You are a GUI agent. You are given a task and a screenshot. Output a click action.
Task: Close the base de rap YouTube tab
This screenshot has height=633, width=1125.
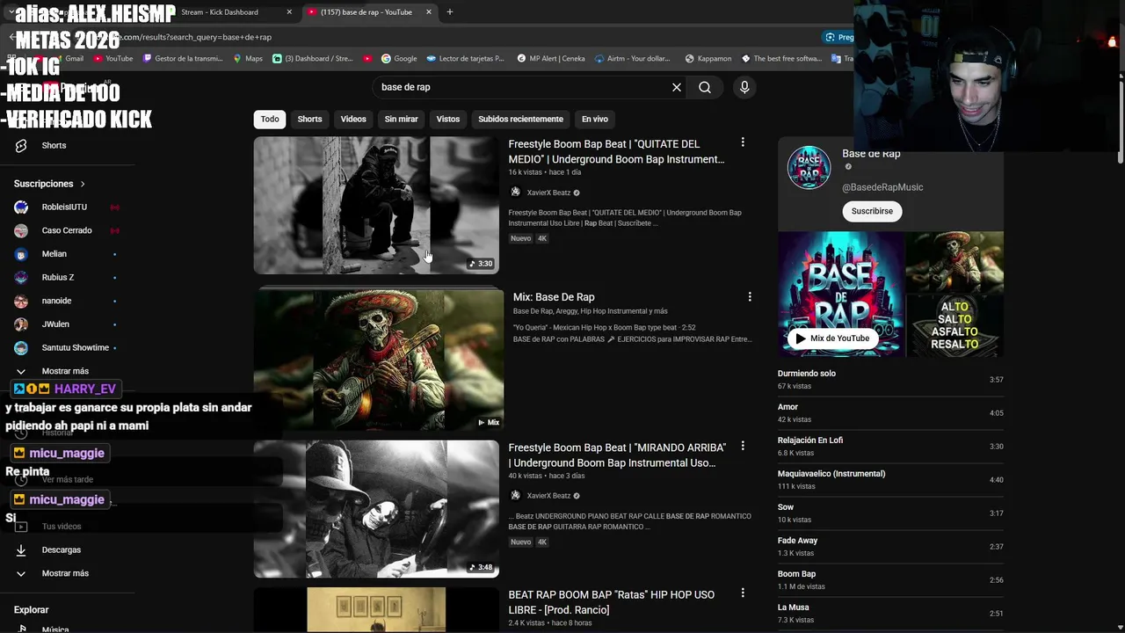pos(429,12)
